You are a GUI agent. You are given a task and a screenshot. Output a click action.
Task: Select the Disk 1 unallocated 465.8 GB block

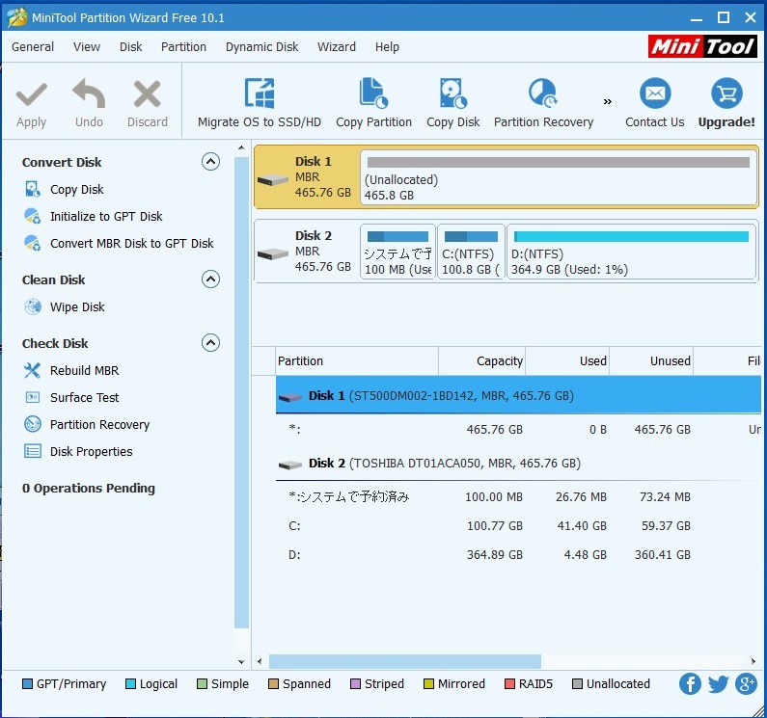(559, 177)
